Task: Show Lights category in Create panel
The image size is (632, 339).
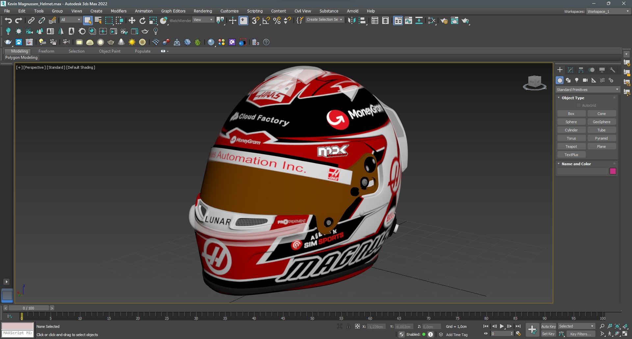Action: (577, 80)
